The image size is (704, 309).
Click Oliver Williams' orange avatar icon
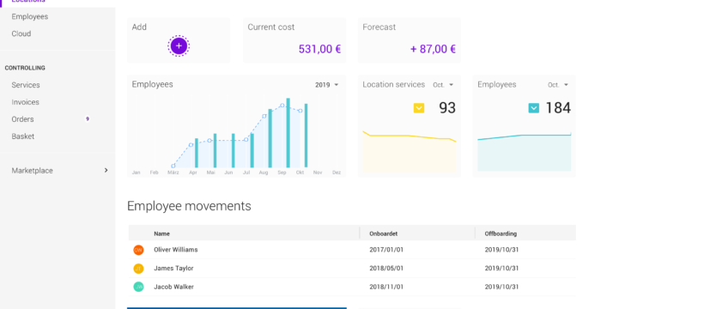pos(138,250)
